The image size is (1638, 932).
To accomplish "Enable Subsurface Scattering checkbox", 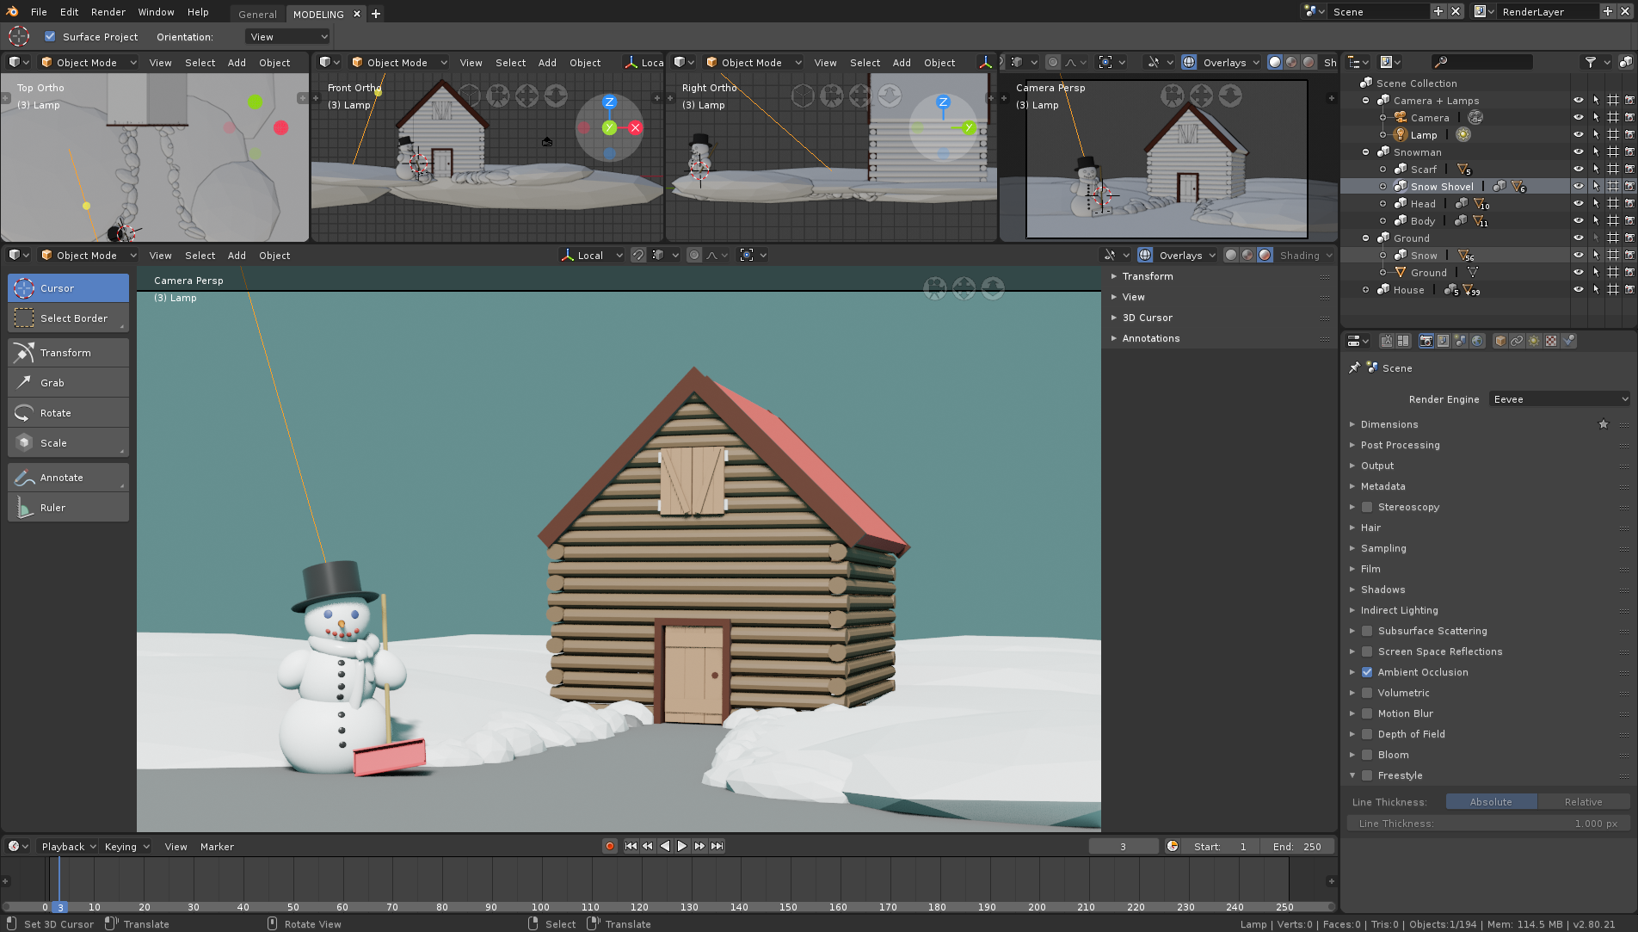I will coord(1367,631).
